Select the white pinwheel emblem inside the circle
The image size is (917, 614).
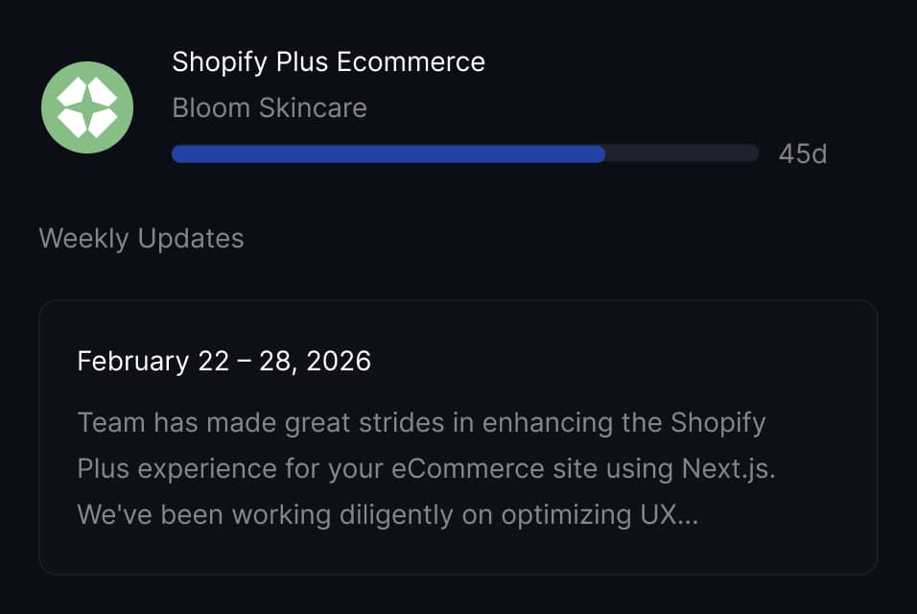(85, 107)
